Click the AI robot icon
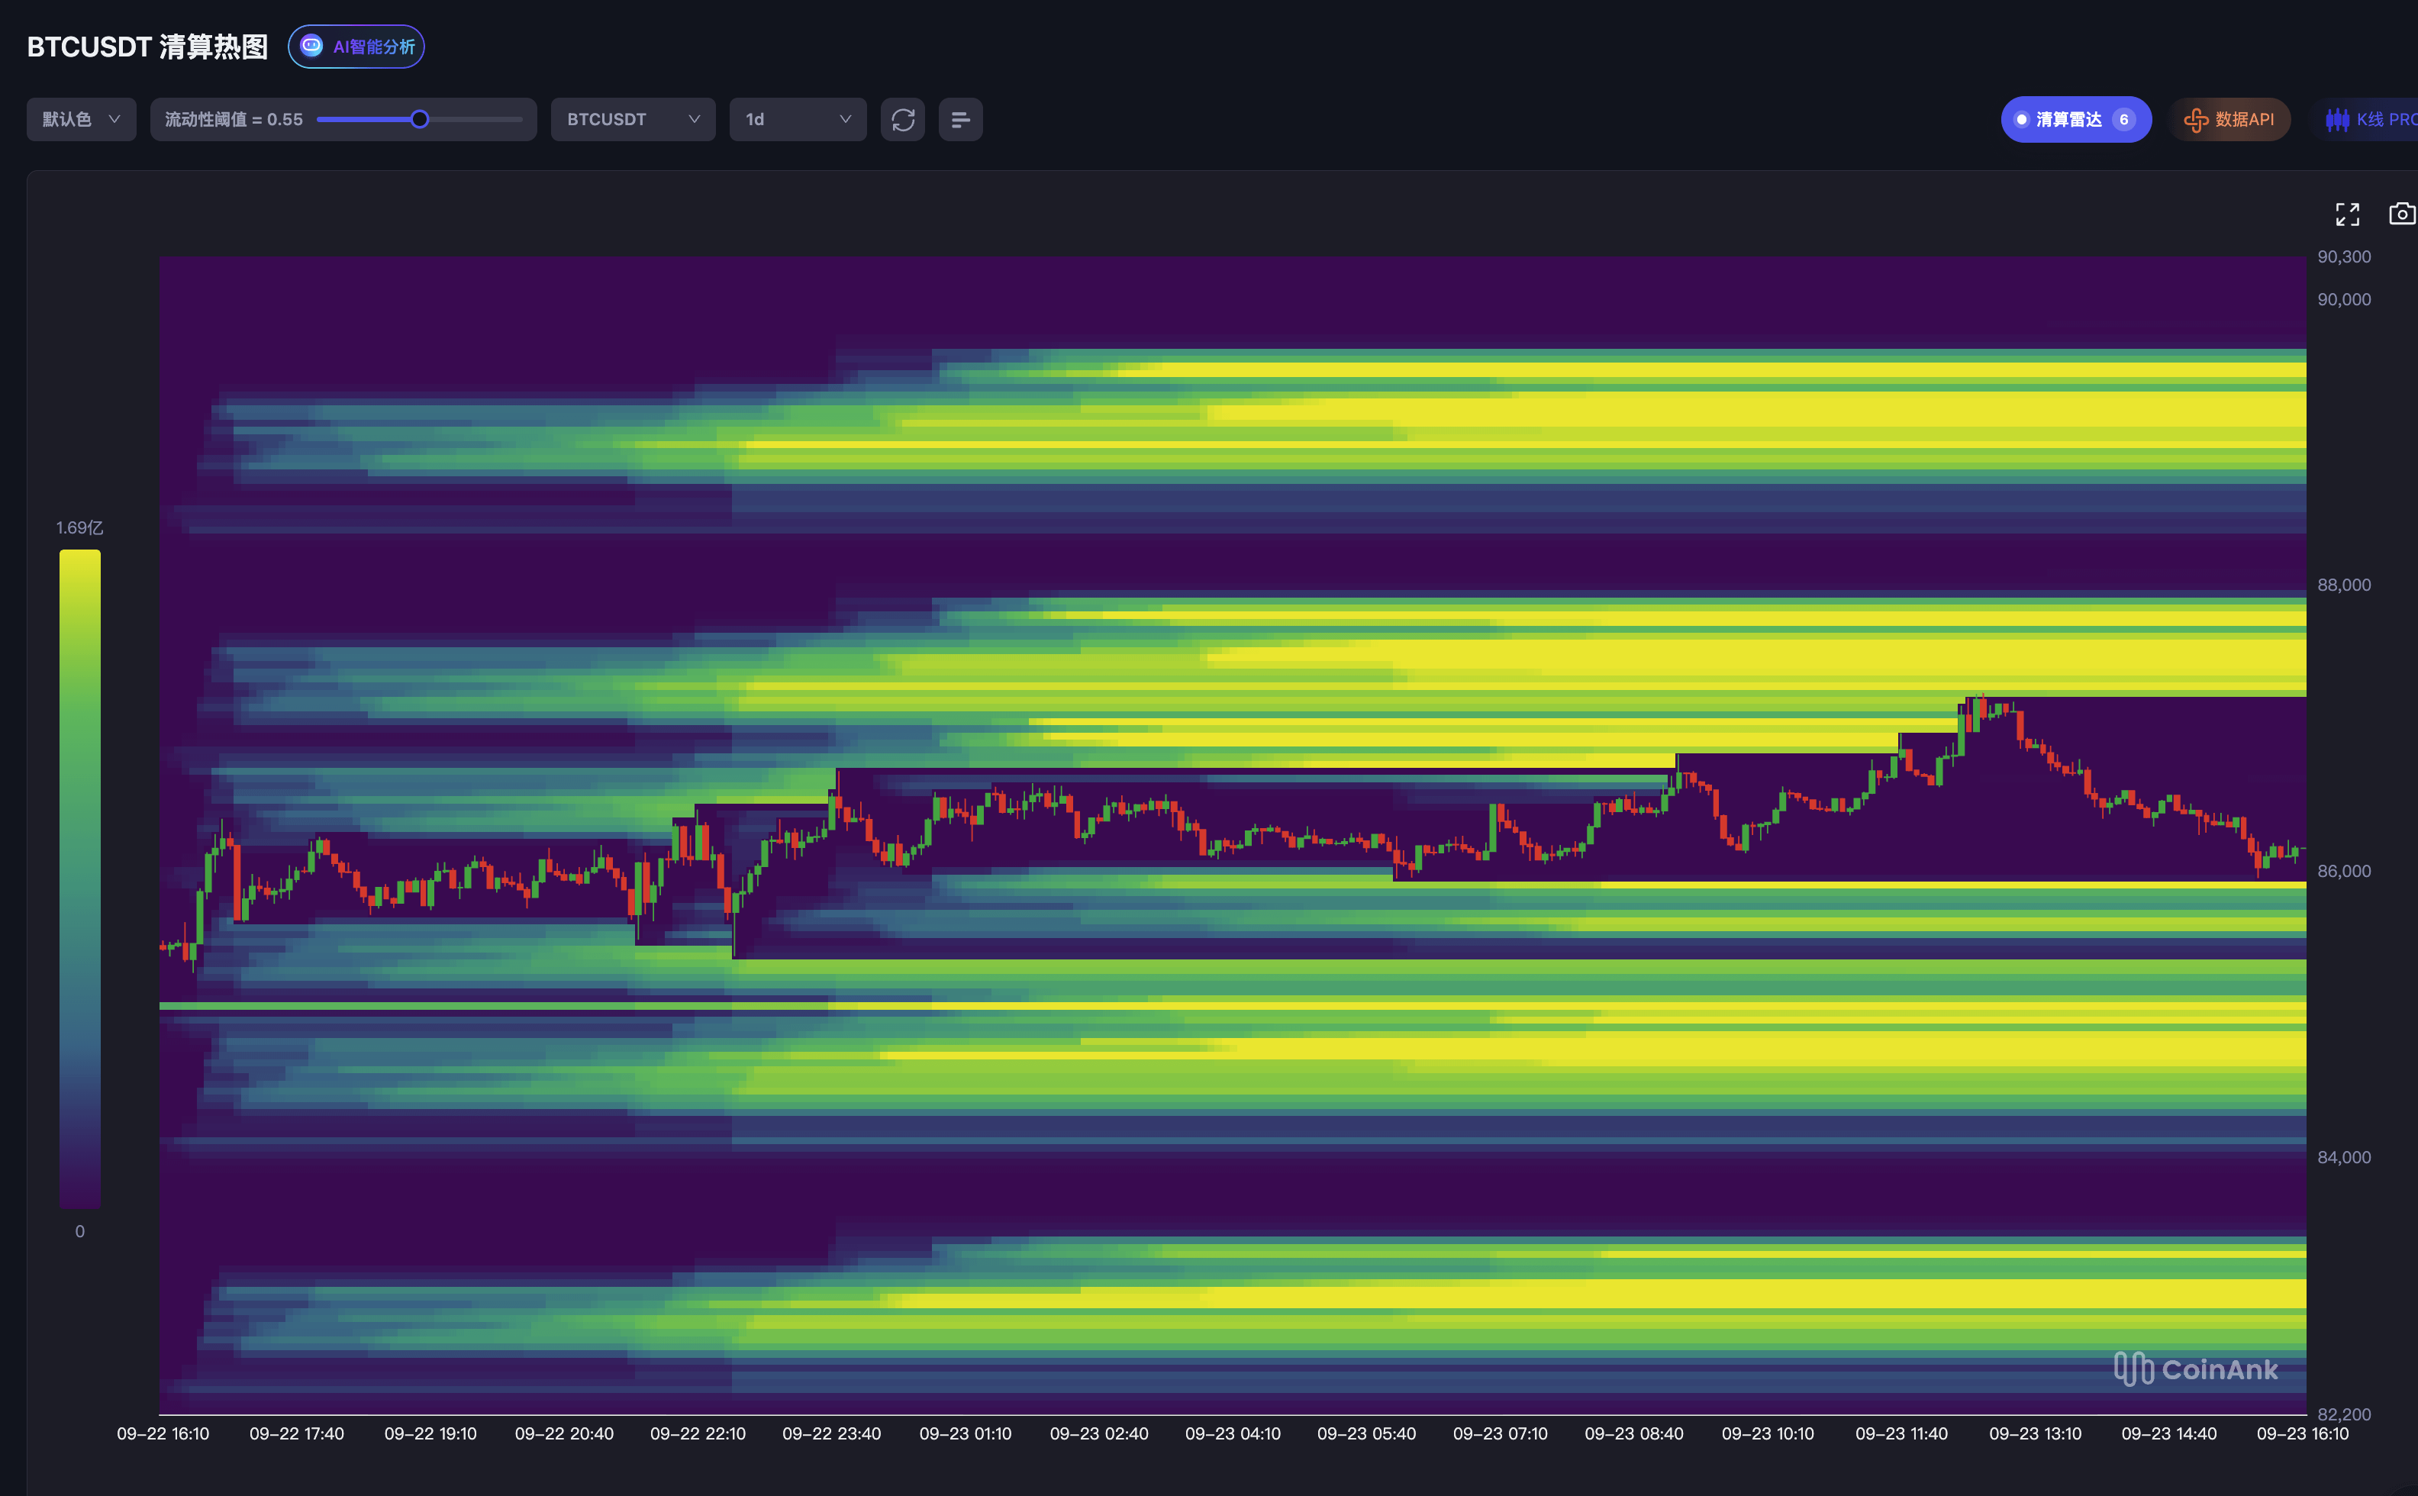The image size is (2418, 1496). pos(311,46)
